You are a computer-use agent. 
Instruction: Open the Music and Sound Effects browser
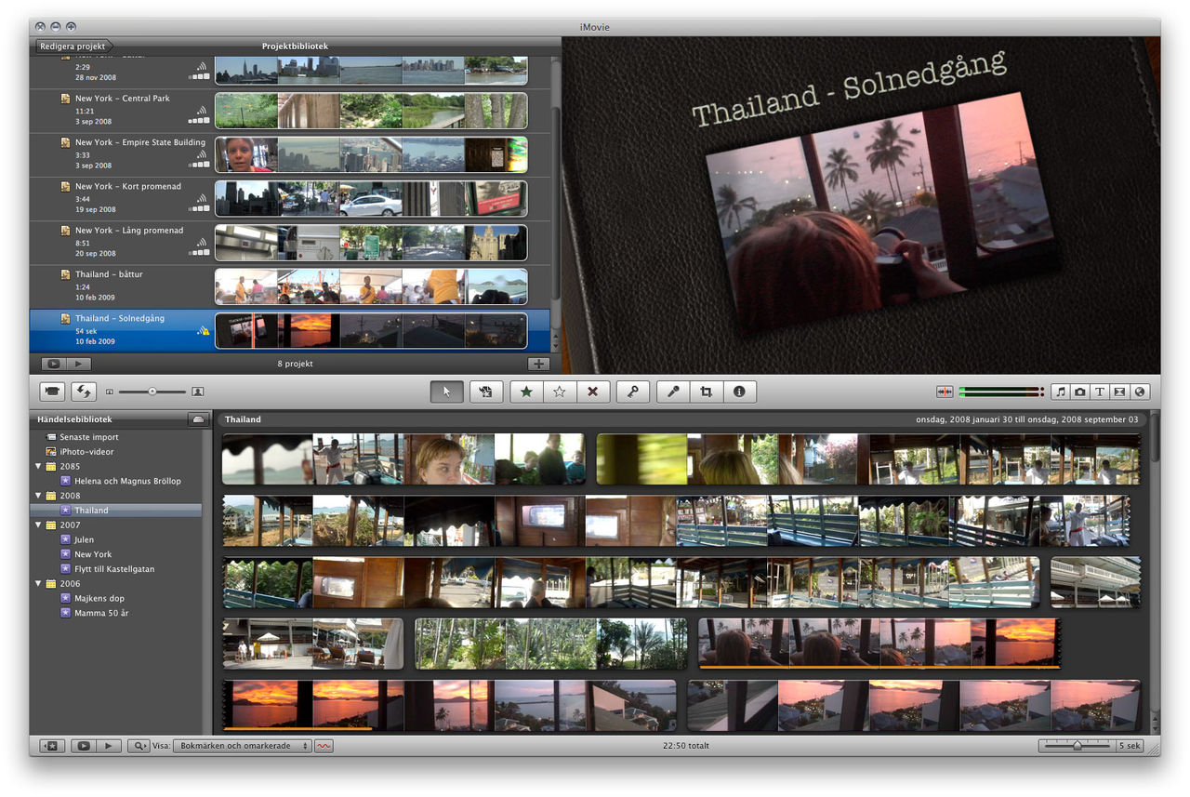tap(1060, 392)
